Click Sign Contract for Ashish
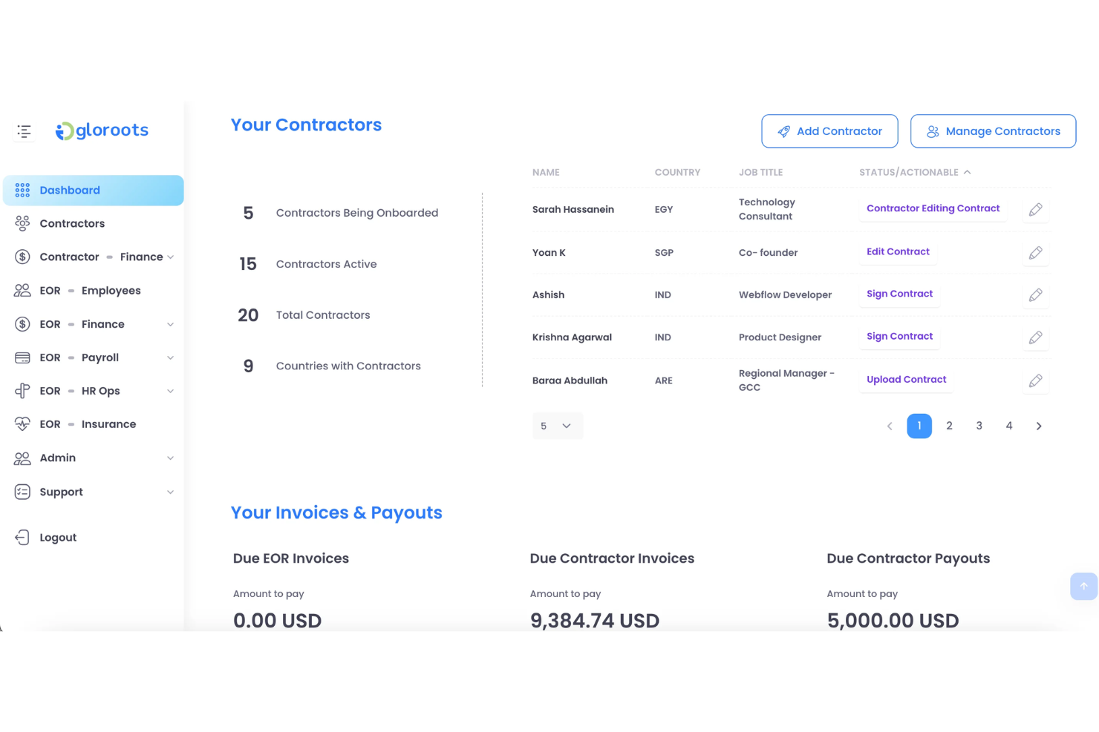The image size is (1099, 732). [899, 294]
